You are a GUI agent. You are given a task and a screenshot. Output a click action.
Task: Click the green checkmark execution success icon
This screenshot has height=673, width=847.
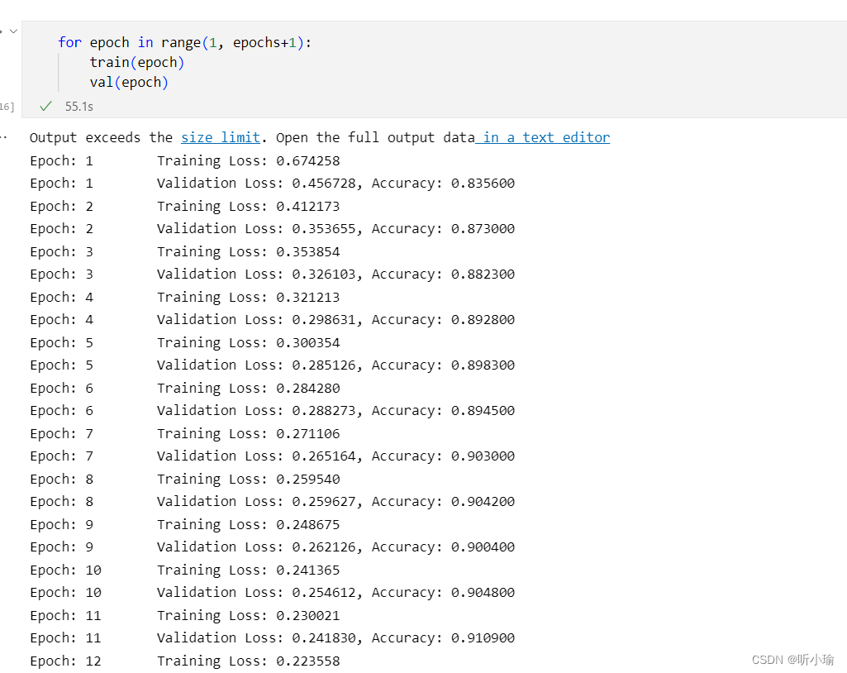coord(45,106)
